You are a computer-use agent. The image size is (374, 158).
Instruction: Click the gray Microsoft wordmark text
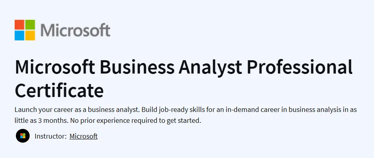point(75,30)
